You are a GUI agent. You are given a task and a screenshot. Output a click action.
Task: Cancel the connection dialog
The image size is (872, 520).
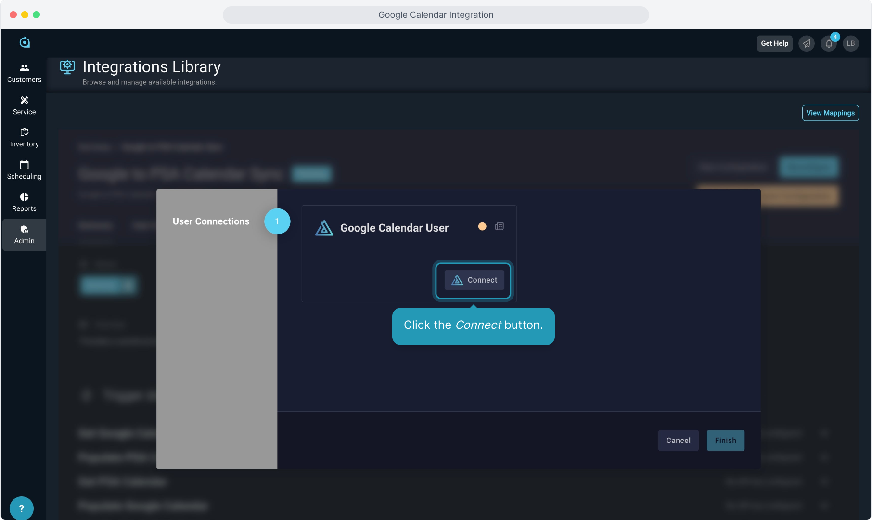tap(678, 440)
